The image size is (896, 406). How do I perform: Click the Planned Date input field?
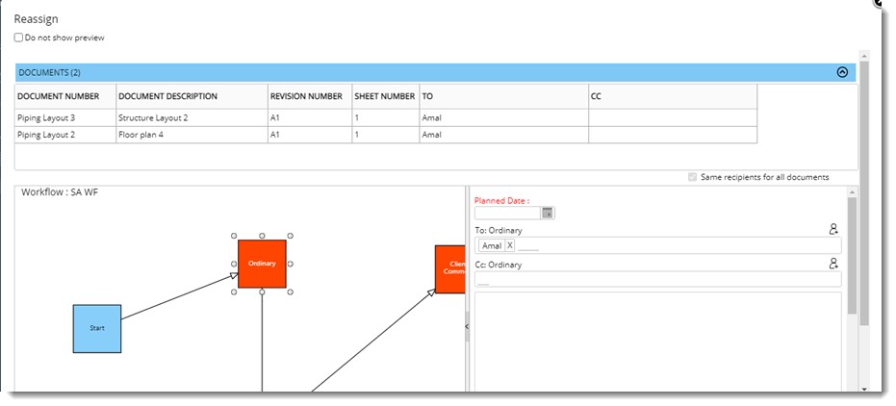(x=507, y=213)
